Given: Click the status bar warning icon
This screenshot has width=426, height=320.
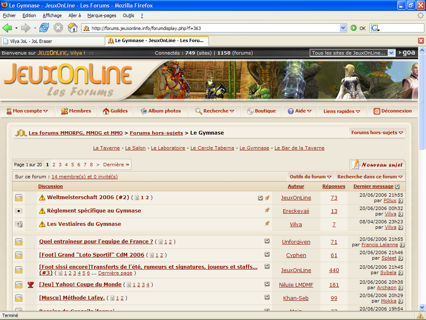Looking at the screenshot, I should pyautogui.click(x=420, y=316).
